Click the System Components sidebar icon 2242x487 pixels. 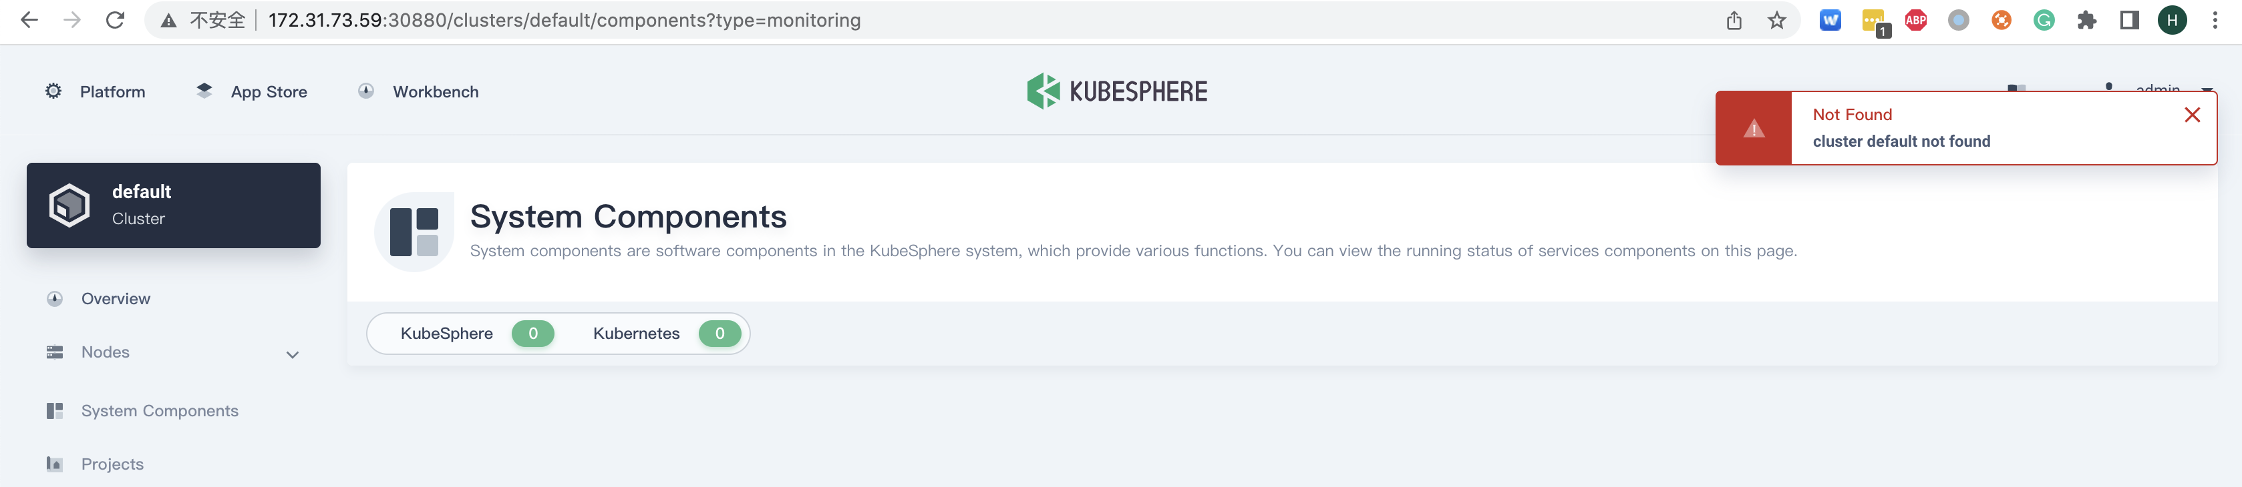point(54,410)
